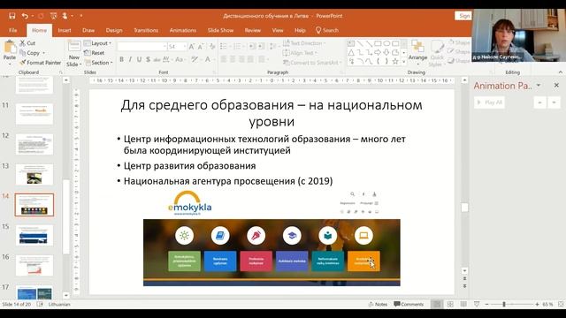Click the Lithuanian language indicator
Image resolution: width=566 pixels, height=318 pixels.
click(59, 304)
